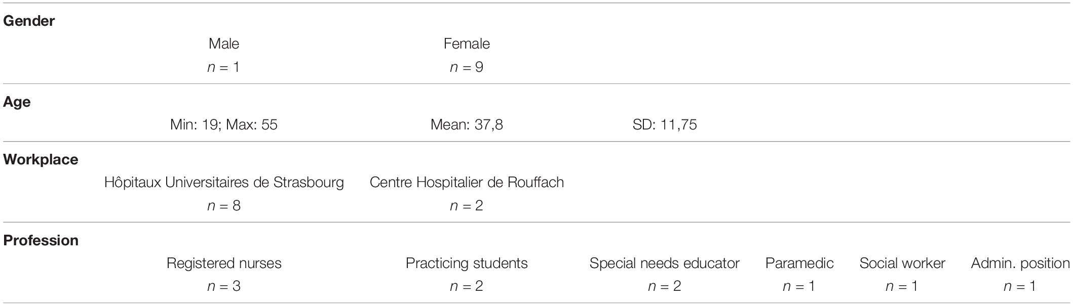Select the Workplace section heading
This screenshot has width=1073, height=306.
point(41,159)
